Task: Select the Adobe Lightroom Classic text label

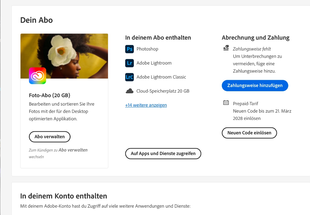Action: pos(161,77)
